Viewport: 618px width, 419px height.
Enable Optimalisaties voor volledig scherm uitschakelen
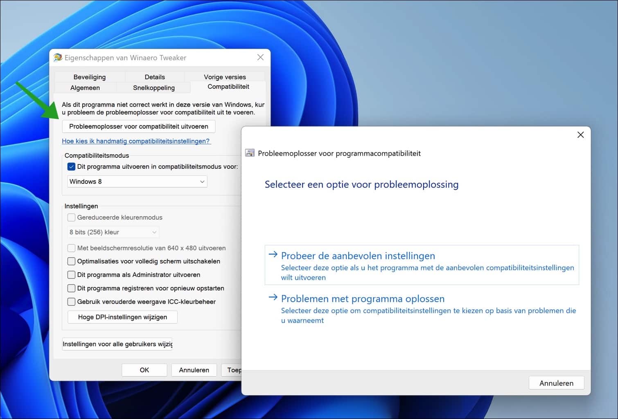point(71,261)
